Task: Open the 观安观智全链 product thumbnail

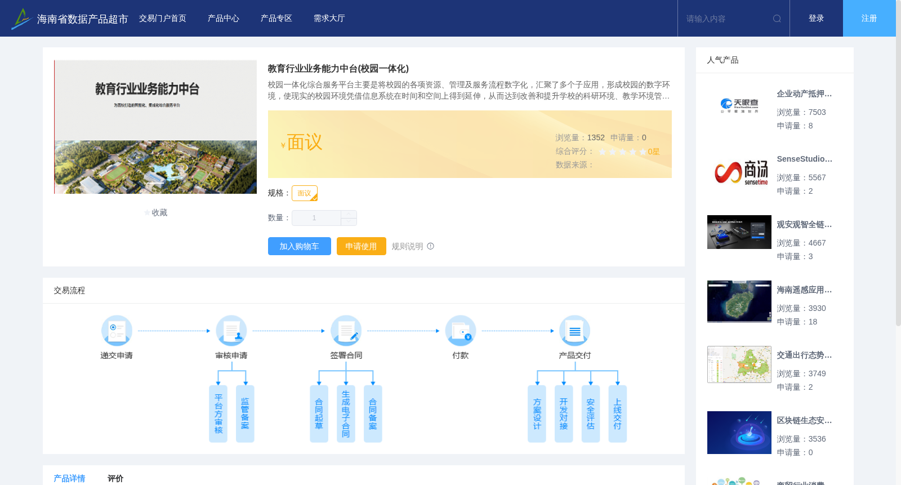Action: (739, 232)
